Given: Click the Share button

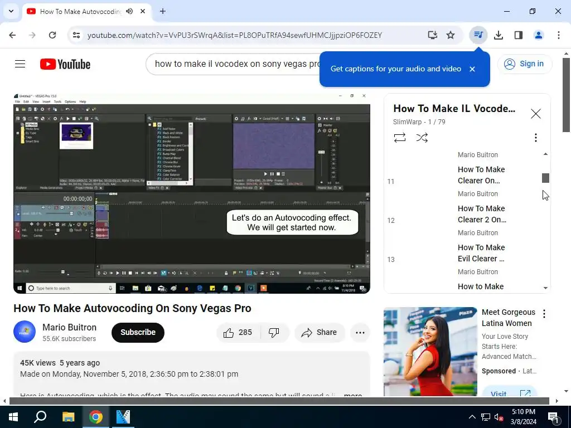Looking at the screenshot, I should click(x=320, y=332).
